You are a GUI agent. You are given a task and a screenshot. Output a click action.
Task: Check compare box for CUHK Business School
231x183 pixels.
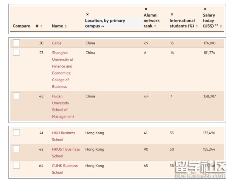point(16,166)
